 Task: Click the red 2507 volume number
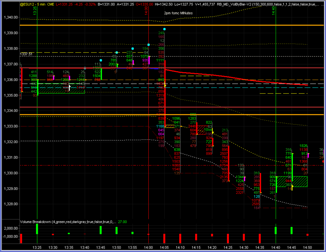point(224,154)
